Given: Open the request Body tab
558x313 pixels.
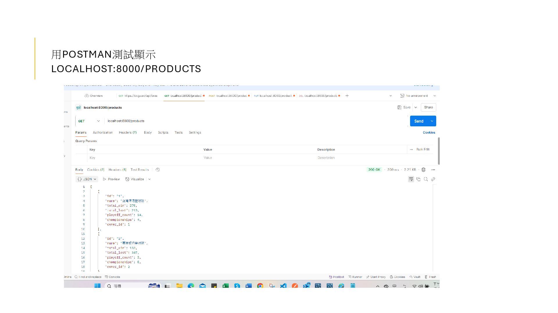Looking at the screenshot, I should click(x=148, y=132).
